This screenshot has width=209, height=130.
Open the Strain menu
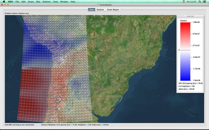(x=31, y=2)
